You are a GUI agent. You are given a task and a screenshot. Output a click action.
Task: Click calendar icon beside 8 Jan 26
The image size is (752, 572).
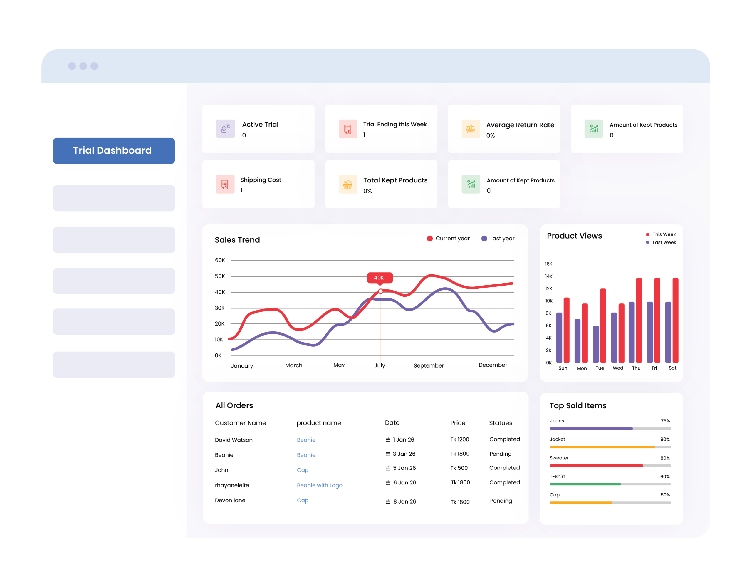click(x=387, y=501)
